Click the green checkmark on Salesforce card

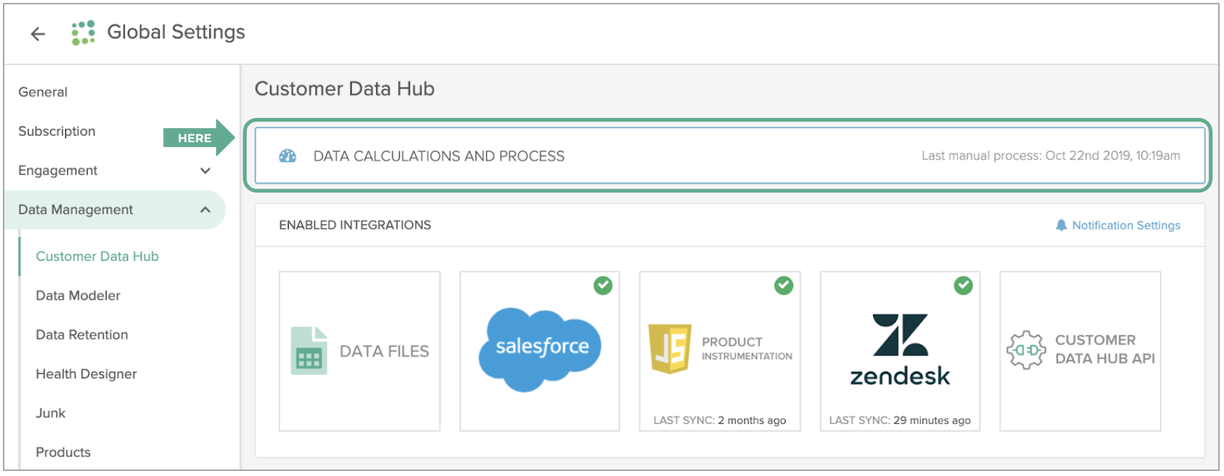click(x=603, y=285)
